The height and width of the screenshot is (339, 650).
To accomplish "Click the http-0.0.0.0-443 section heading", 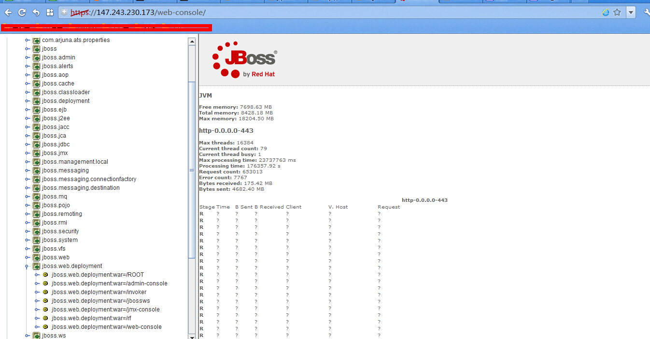I will pyautogui.click(x=226, y=131).
